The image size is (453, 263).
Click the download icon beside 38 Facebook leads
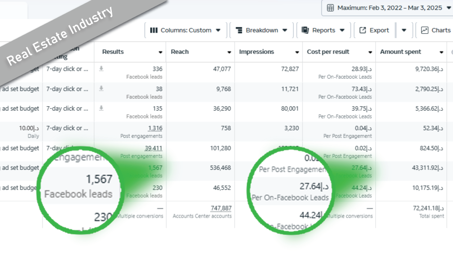[101, 88]
